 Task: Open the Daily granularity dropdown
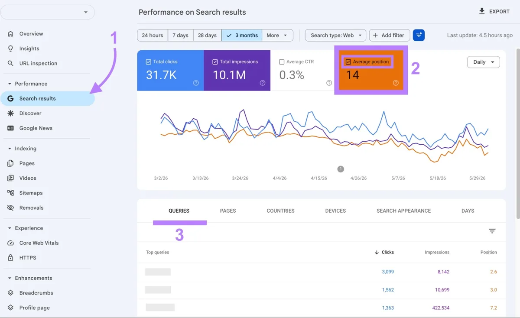pos(484,62)
